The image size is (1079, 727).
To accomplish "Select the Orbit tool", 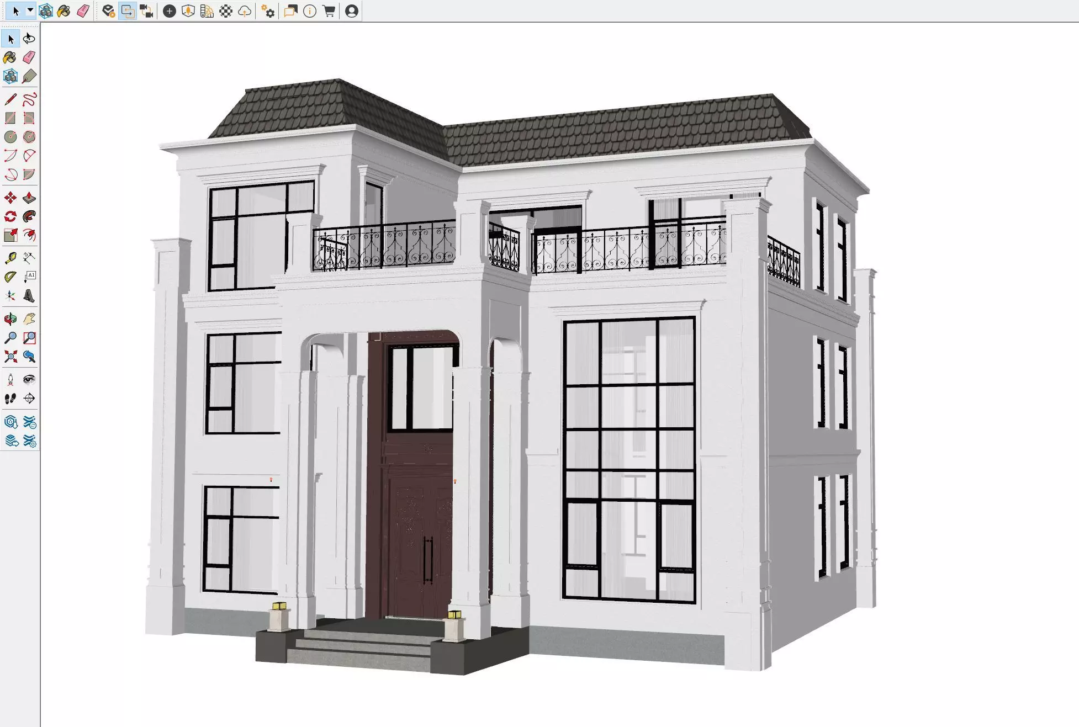I will [x=10, y=319].
